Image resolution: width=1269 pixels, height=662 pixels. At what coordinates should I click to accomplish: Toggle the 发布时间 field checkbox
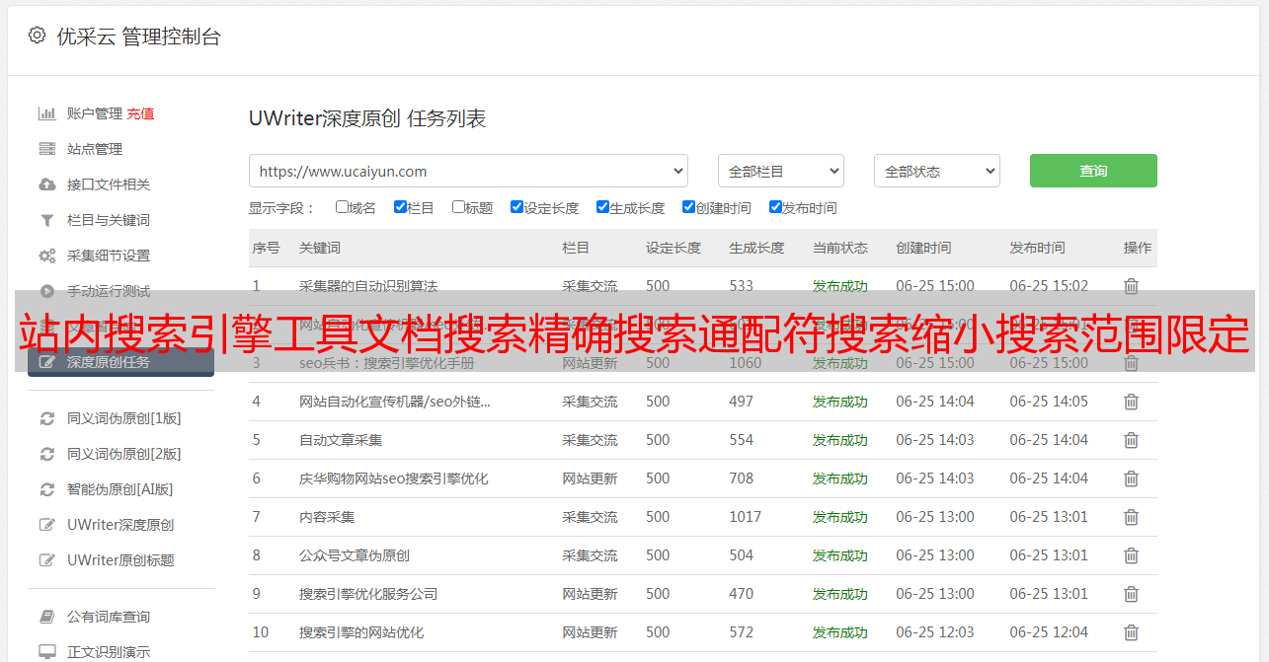tap(775, 207)
